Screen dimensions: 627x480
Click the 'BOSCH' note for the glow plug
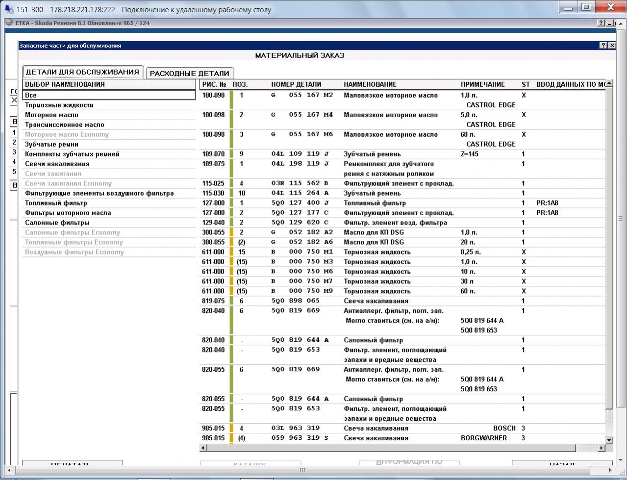tap(504, 429)
